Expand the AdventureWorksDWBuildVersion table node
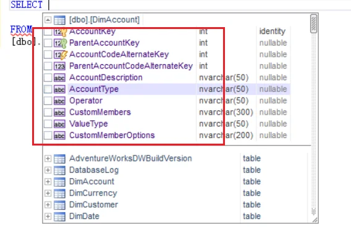The height and width of the screenshot is (238, 351). tap(48, 158)
